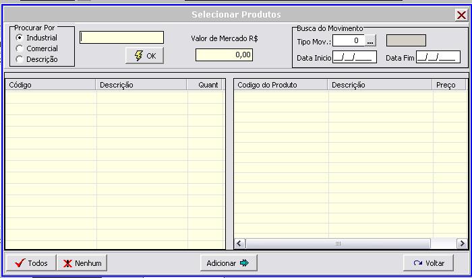
Task: Click the Data Fim date field
Action: (438, 57)
